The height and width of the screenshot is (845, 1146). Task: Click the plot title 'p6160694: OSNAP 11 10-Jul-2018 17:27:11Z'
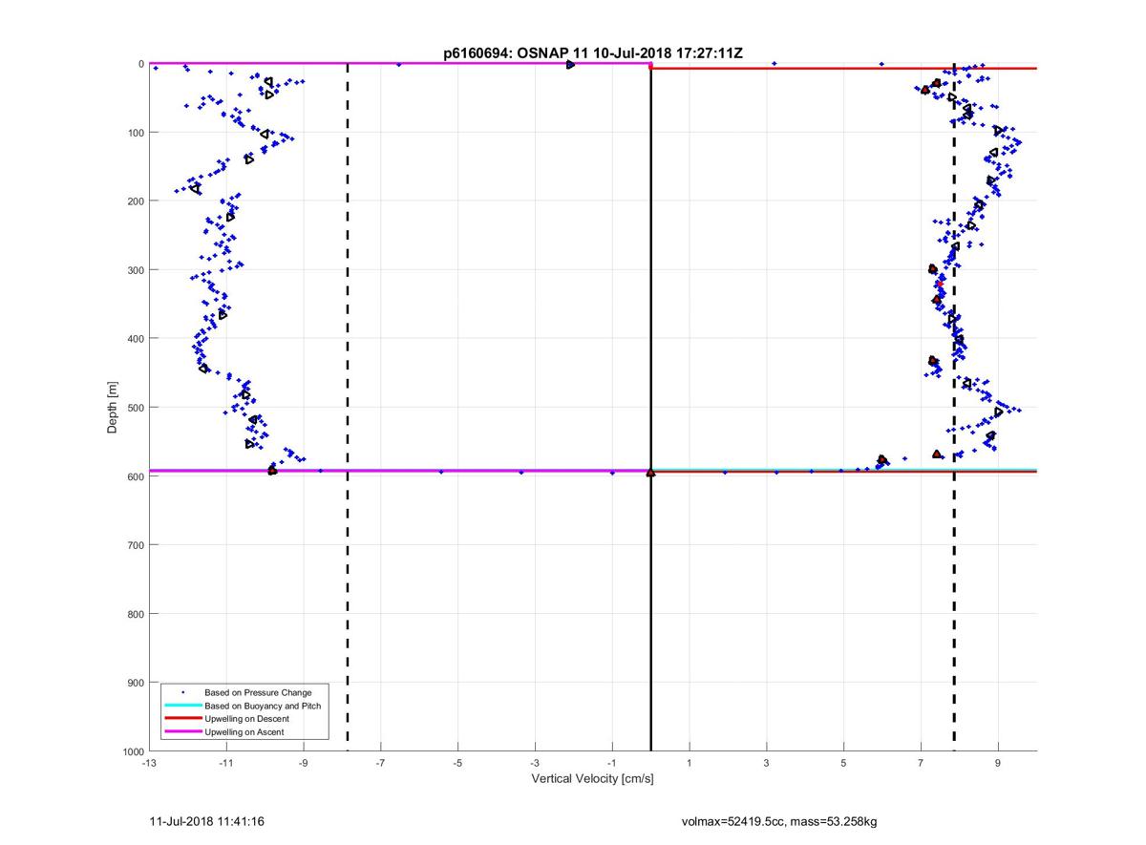[x=593, y=54]
